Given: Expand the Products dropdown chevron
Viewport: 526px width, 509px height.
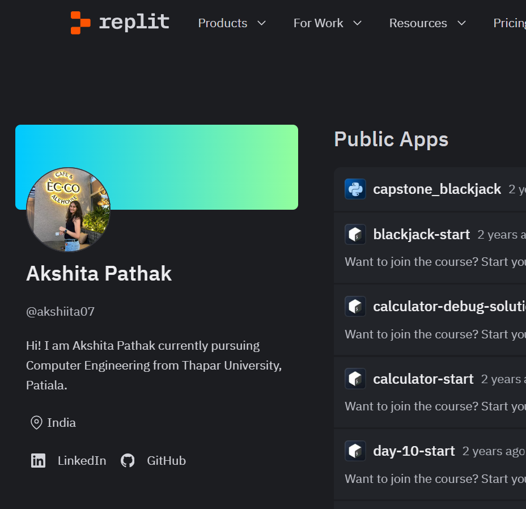Looking at the screenshot, I should click(x=261, y=23).
